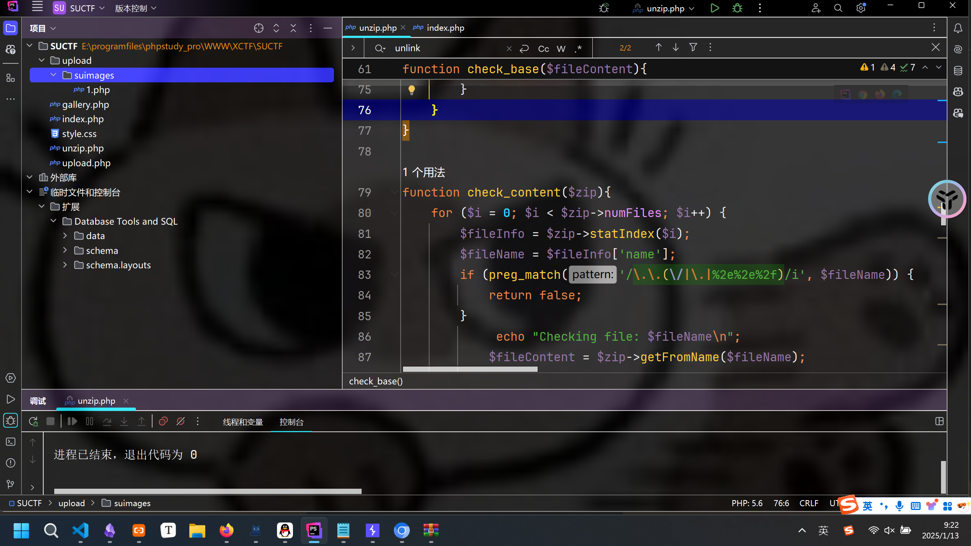Switch to the 线程和变量 tab

point(242,422)
